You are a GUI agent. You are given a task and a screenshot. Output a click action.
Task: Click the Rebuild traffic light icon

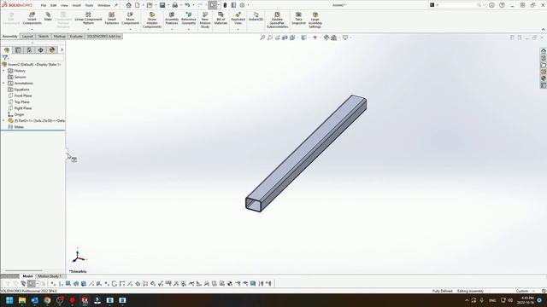(x=225, y=5)
